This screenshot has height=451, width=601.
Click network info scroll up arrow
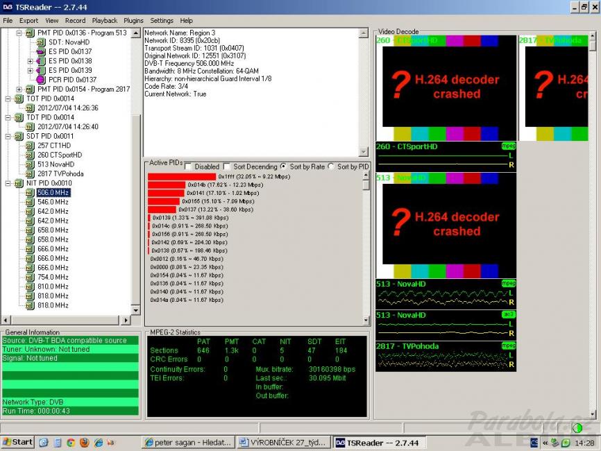364,33
